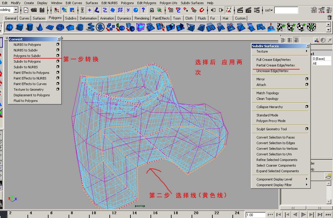333x218 pixels.
Task: Click the play forwards button
Action: (x=304, y=215)
